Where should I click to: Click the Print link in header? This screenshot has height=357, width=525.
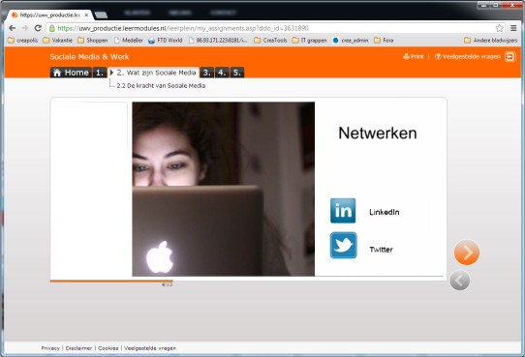point(414,56)
